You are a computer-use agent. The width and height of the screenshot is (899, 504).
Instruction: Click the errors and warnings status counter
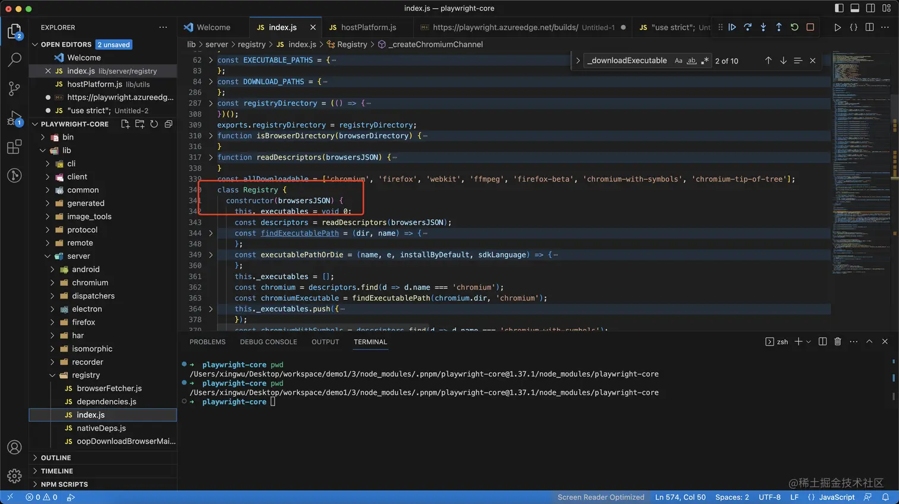tap(42, 497)
